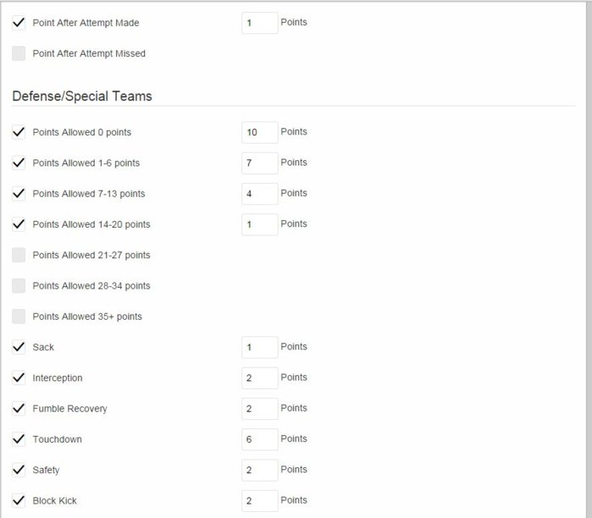Uncheck Points Allowed 14-20 points option

(19, 224)
